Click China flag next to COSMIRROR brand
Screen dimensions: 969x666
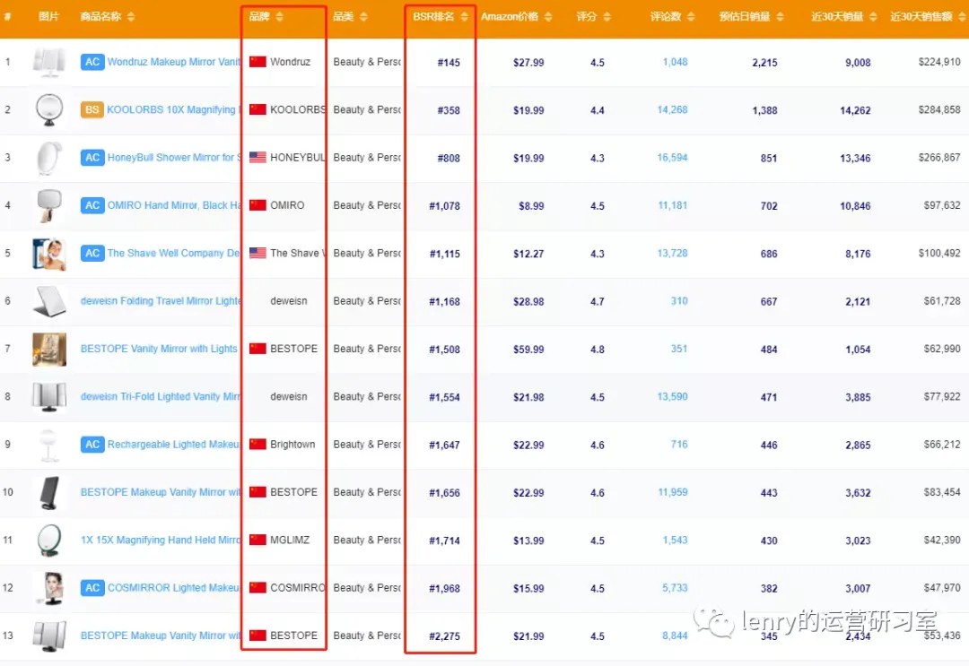coord(258,588)
